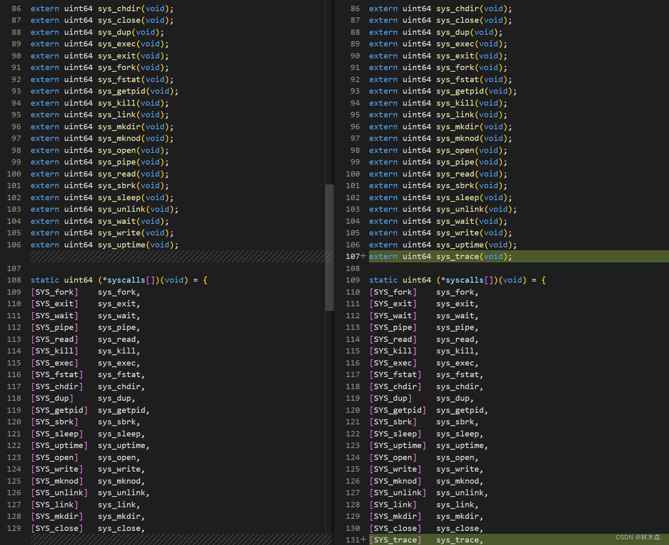
Task: Click [SYS_exec] entry on right line 116
Action: click(424, 363)
